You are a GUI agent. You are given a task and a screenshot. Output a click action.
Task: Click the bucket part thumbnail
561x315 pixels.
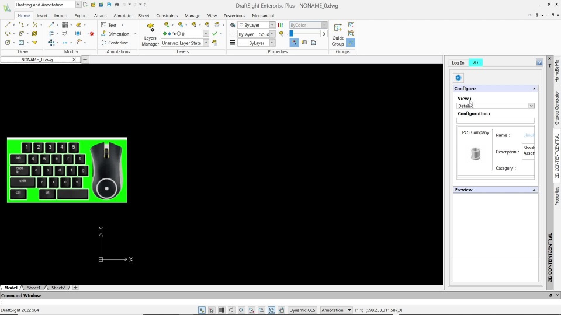(476, 153)
